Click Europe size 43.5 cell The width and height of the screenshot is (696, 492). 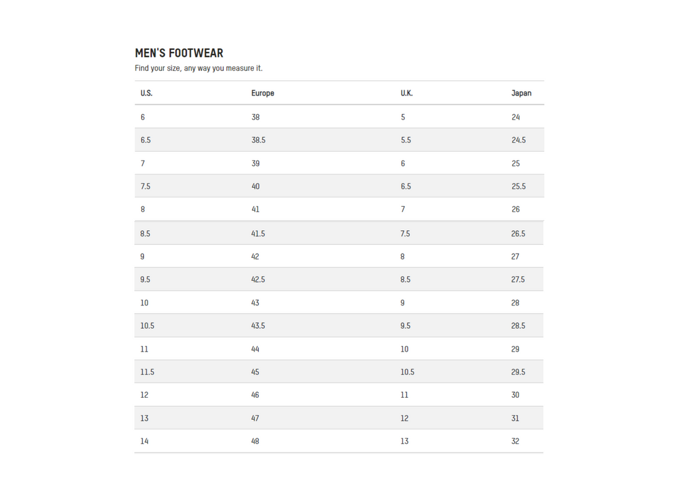[258, 326]
